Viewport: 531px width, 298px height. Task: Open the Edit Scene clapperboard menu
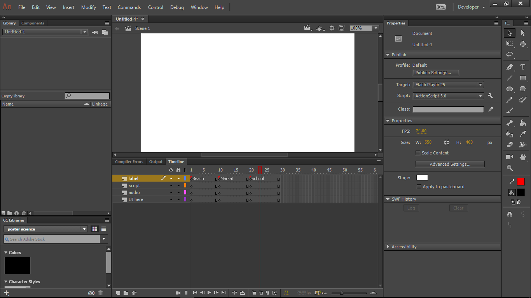click(x=308, y=28)
